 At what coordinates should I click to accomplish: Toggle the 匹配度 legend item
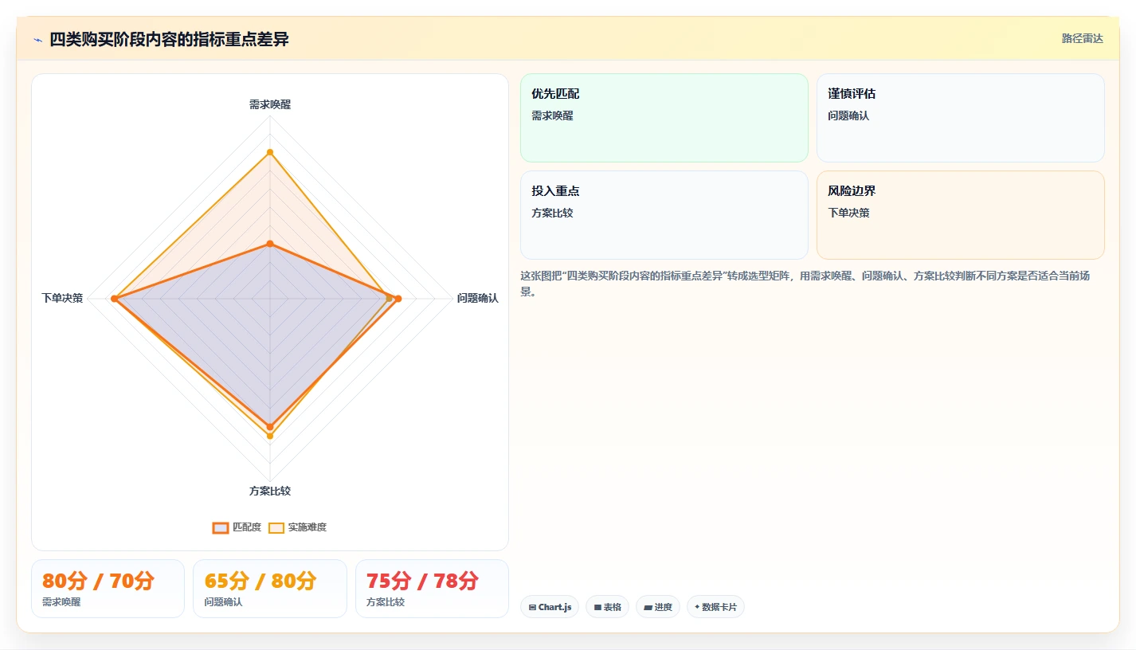pyautogui.click(x=237, y=527)
